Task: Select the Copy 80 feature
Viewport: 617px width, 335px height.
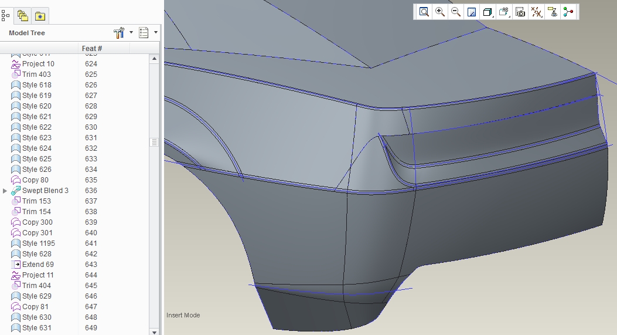Action: 35,180
